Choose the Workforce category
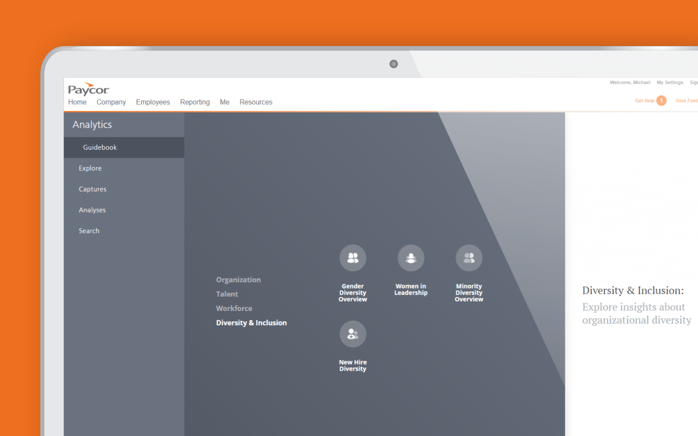Image resolution: width=698 pixels, height=436 pixels. tap(234, 309)
